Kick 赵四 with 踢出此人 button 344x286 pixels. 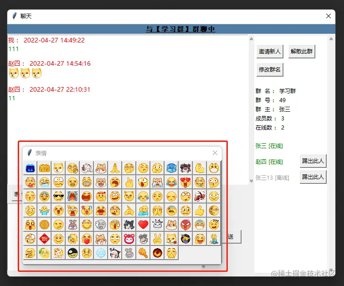(313, 161)
